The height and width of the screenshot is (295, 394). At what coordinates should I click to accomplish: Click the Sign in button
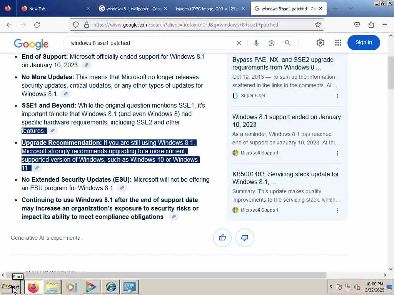click(364, 43)
